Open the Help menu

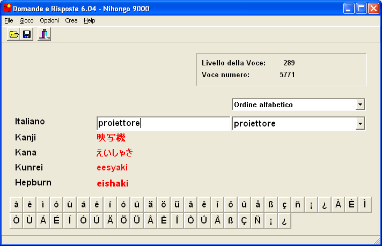point(90,21)
